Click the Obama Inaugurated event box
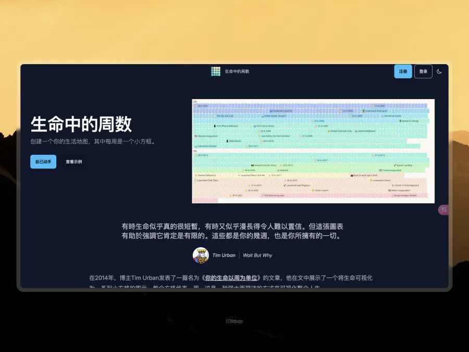The width and height of the screenshot is (469, 352). pyautogui.click(x=206, y=136)
